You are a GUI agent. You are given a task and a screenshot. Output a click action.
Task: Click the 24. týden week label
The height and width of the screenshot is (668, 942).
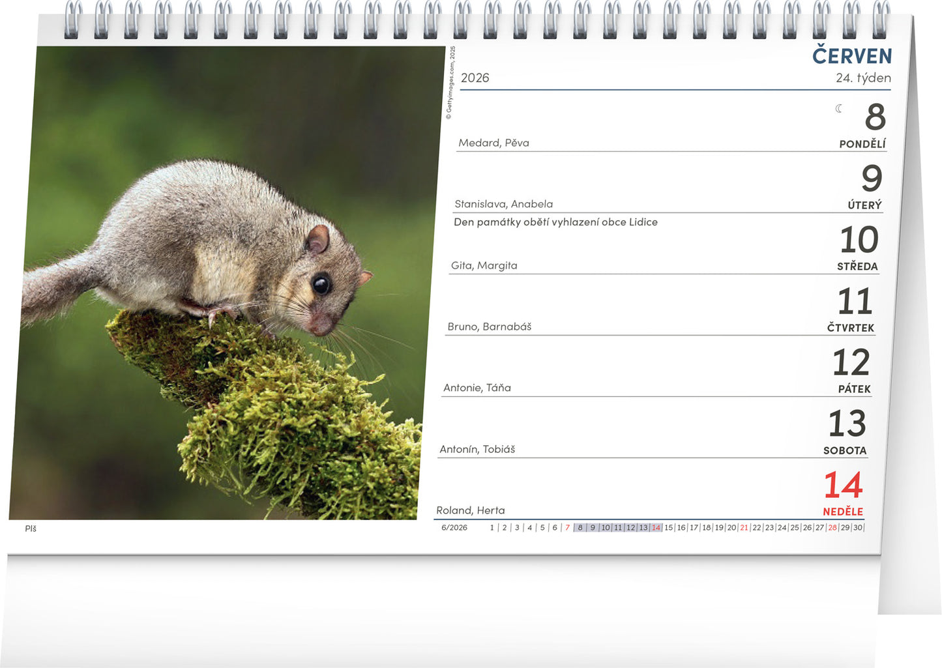pyautogui.click(x=862, y=78)
